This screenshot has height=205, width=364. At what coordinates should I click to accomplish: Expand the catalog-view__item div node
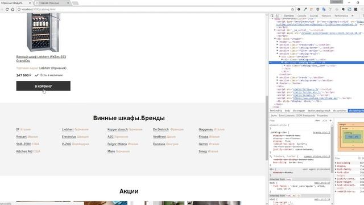point(284,65)
